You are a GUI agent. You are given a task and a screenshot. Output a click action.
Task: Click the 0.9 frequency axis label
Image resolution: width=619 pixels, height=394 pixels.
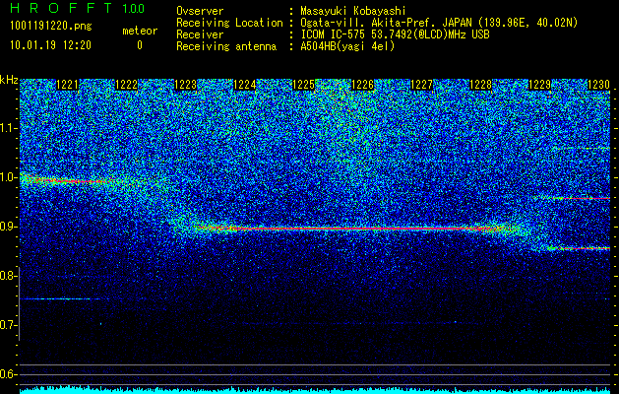pos(8,227)
